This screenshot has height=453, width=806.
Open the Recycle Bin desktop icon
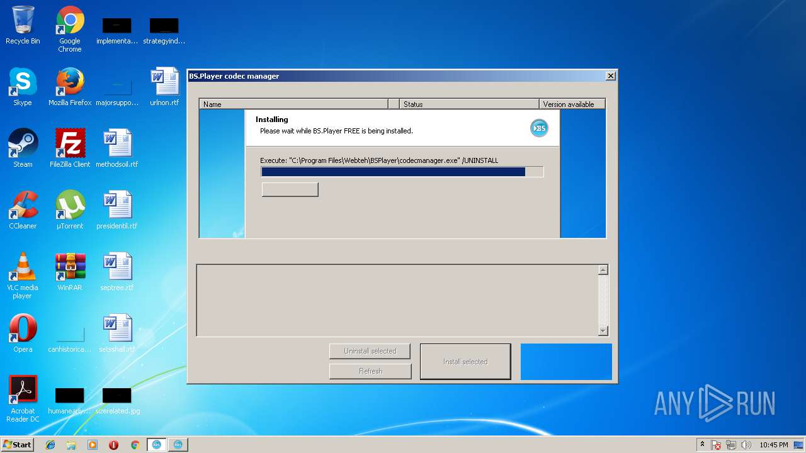pos(23,25)
